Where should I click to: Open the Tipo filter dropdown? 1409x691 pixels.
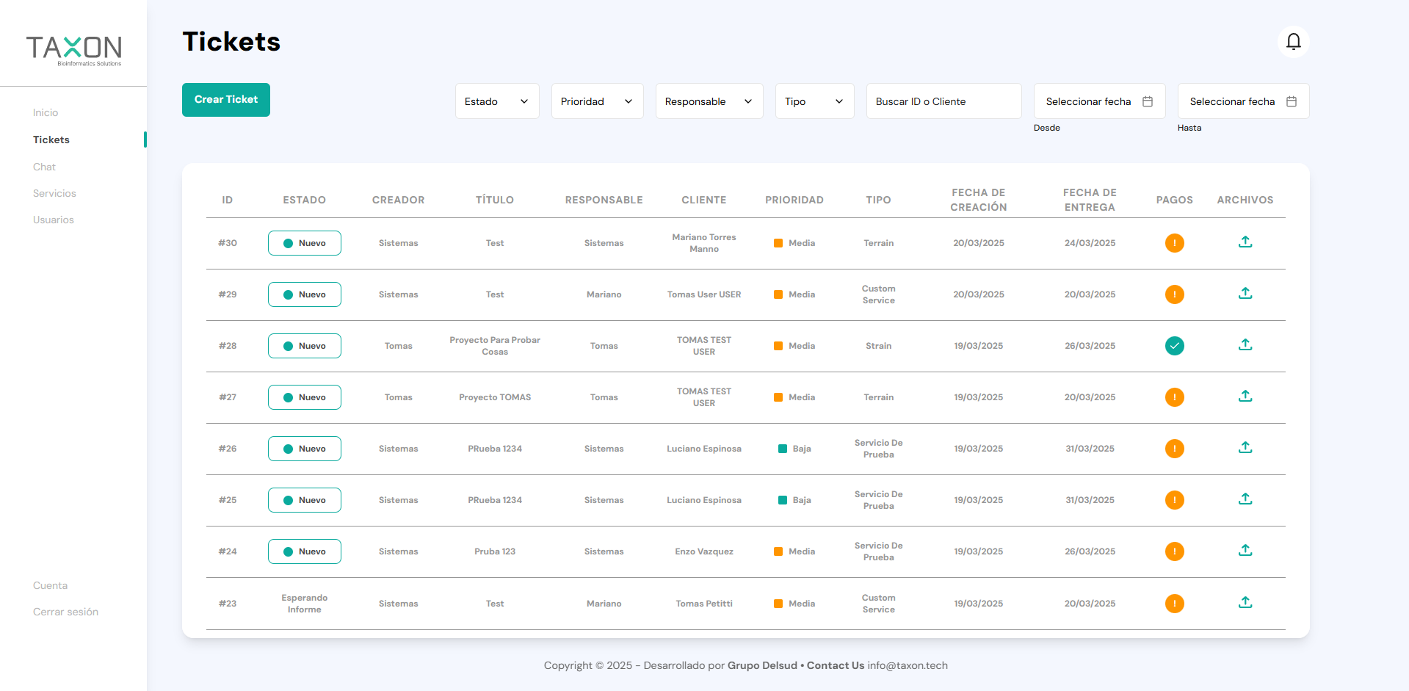[814, 101]
